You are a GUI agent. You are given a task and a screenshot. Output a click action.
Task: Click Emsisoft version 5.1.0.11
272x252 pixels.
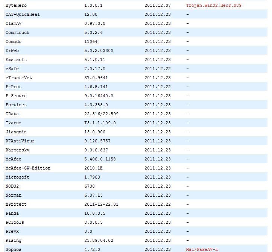(95, 60)
